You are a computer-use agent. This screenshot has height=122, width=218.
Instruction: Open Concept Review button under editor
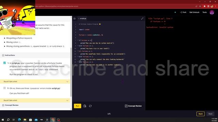click(133, 106)
